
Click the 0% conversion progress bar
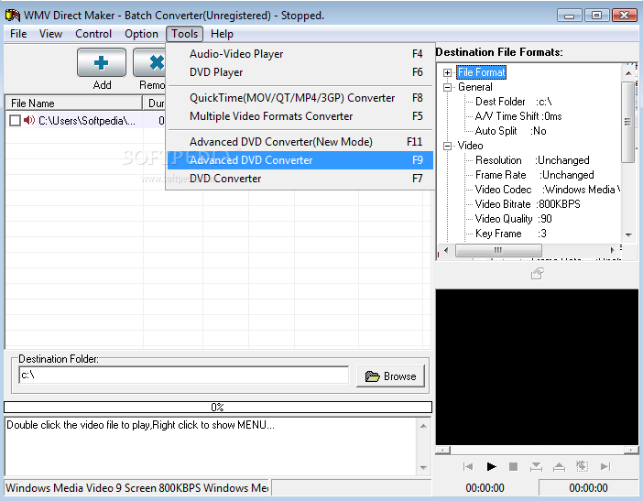click(218, 407)
